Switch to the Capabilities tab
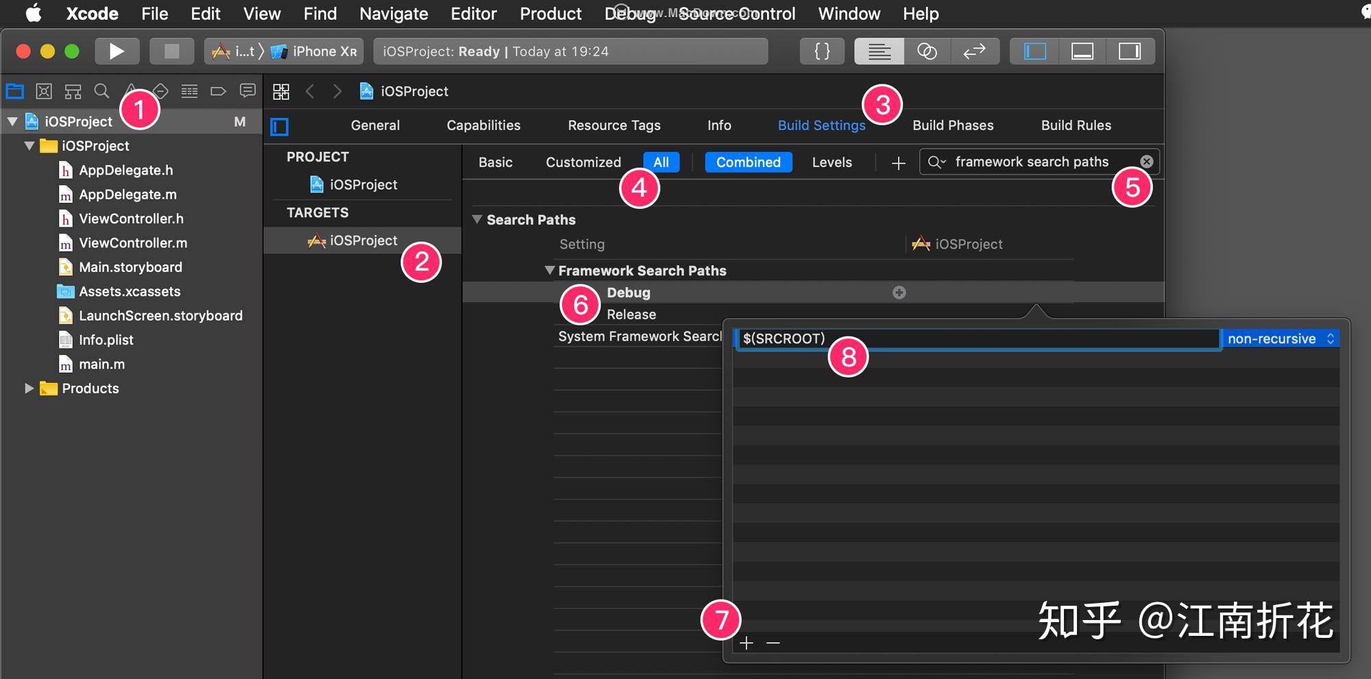 (483, 125)
